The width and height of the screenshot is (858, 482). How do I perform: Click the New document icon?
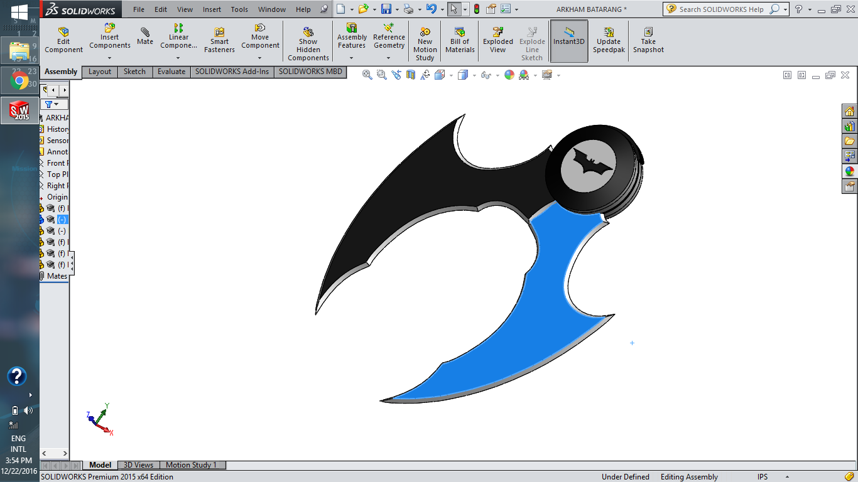tap(340, 9)
